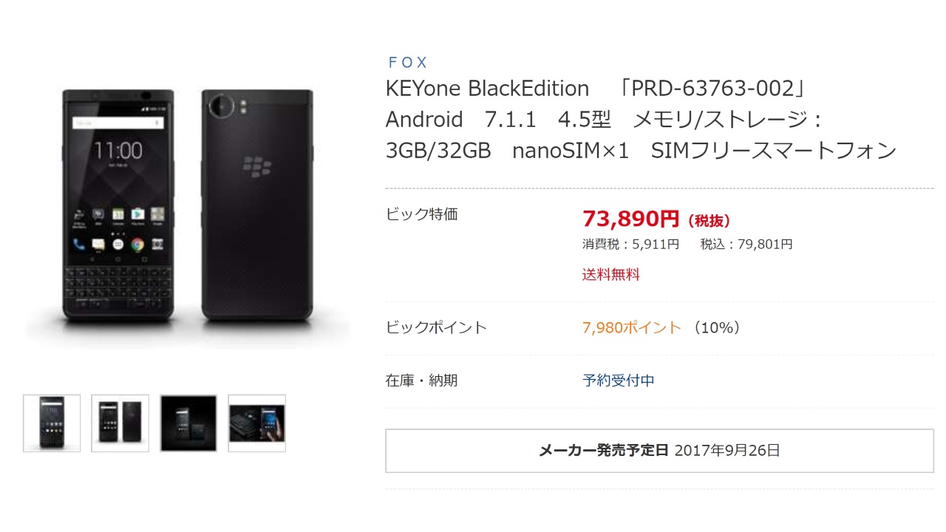Click the red 73,890円 price
Viewport: 946px width, 532px height.
pyautogui.click(x=630, y=219)
